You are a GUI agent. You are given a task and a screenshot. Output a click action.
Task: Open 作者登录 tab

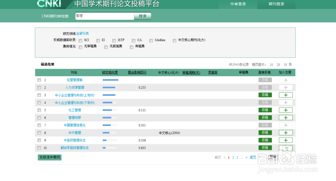[x=238, y=4]
